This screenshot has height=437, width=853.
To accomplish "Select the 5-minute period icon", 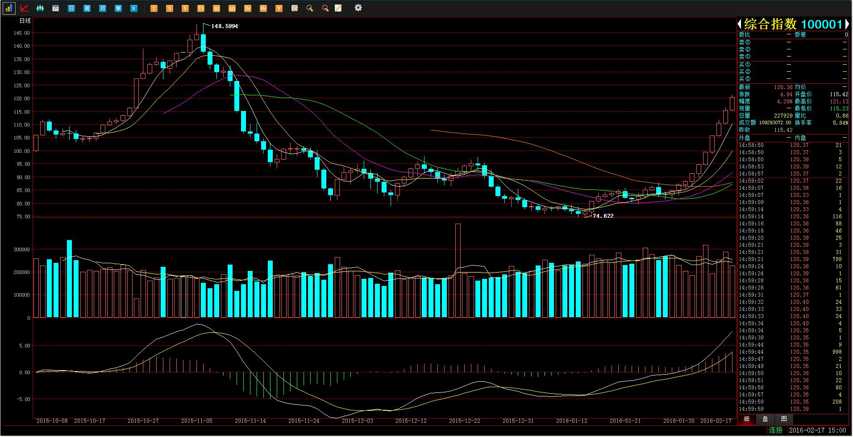I will tap(185, 8).
